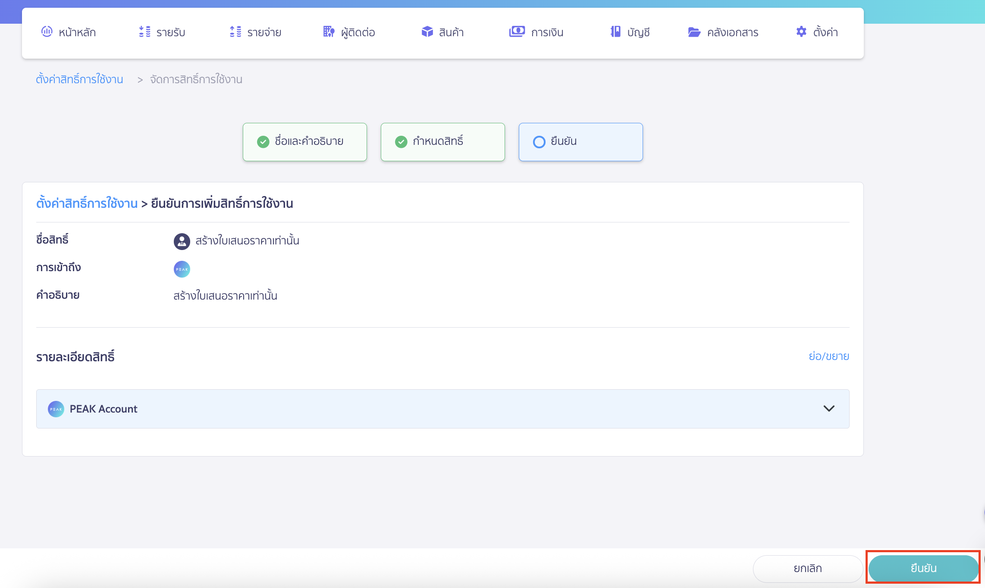The height and width of the screenshot is (588, 985).
Task: Select the กำหนดสิทธิ์ completed step
Action: [442, 142]
